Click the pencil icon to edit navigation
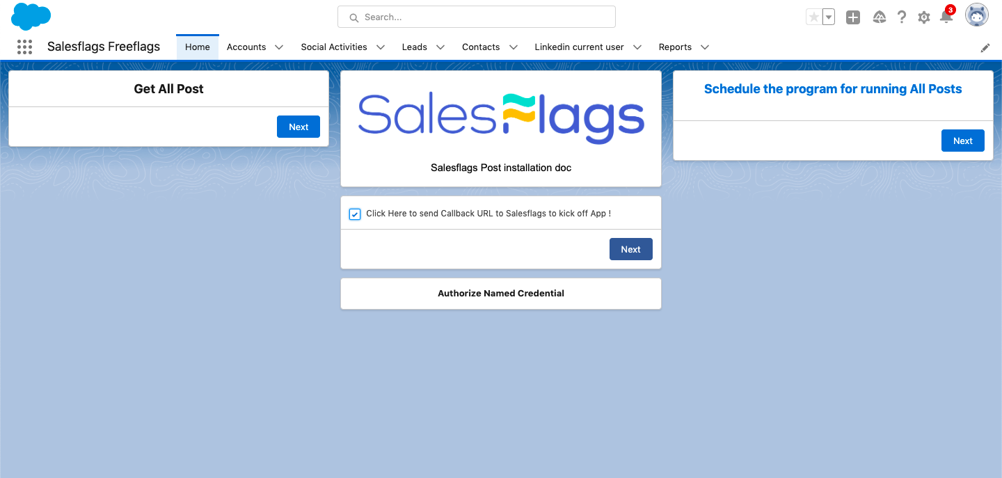Screen dimensions: 1002x478 point(985,48)
